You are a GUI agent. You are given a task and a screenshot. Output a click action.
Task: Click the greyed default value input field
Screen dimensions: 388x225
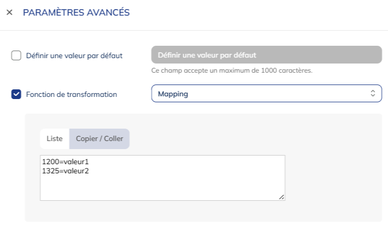coord(266,55)
